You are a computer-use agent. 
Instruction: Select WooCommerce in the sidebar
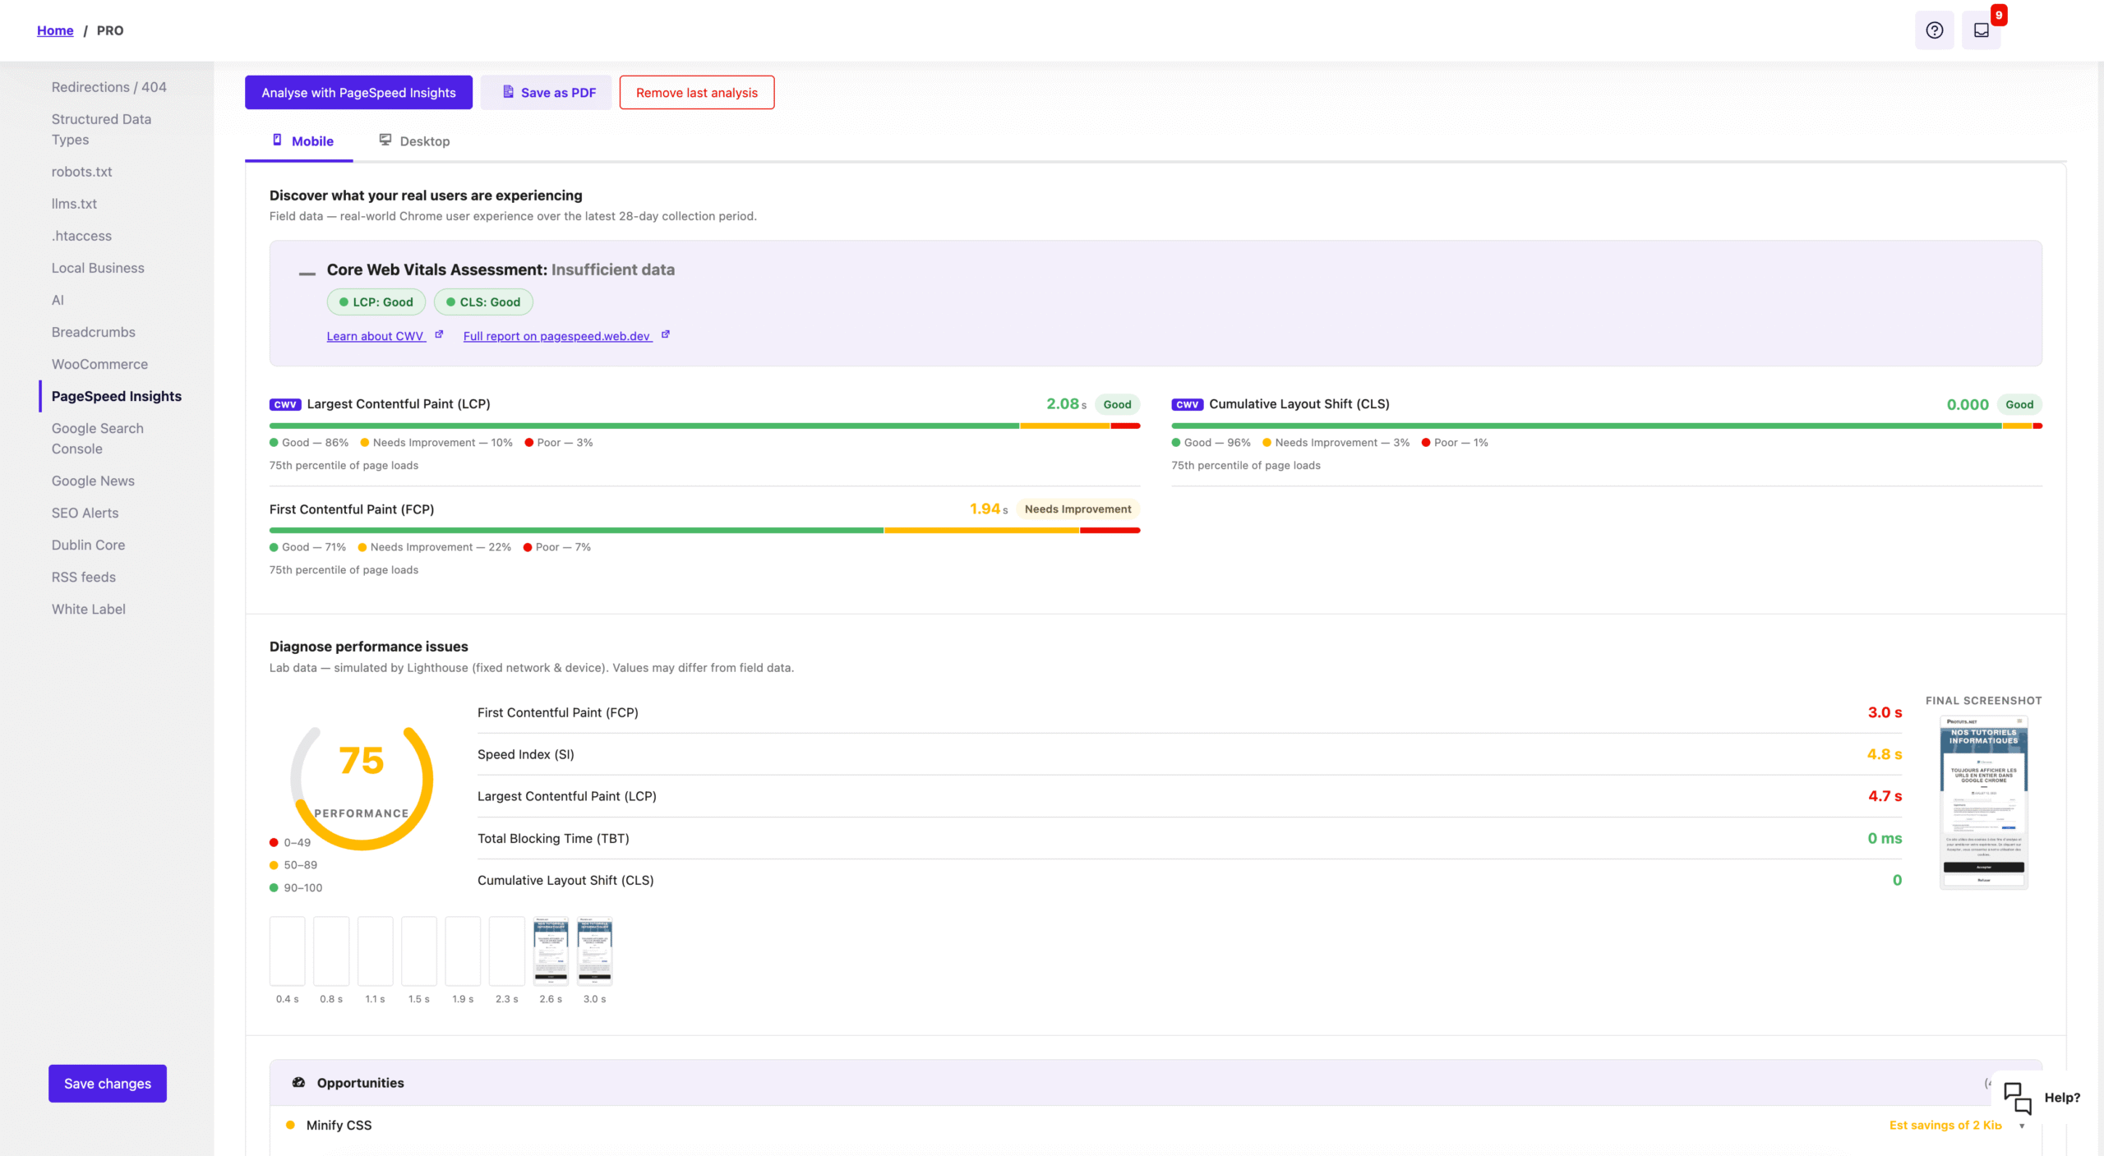(x=99, y=364)
